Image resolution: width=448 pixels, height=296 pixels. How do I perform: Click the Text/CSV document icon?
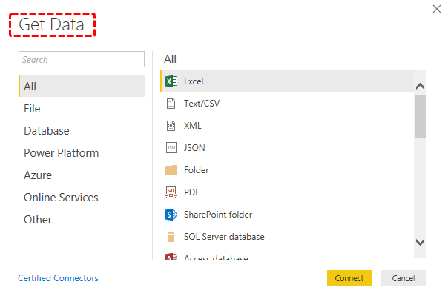click(x=171, y=104)
